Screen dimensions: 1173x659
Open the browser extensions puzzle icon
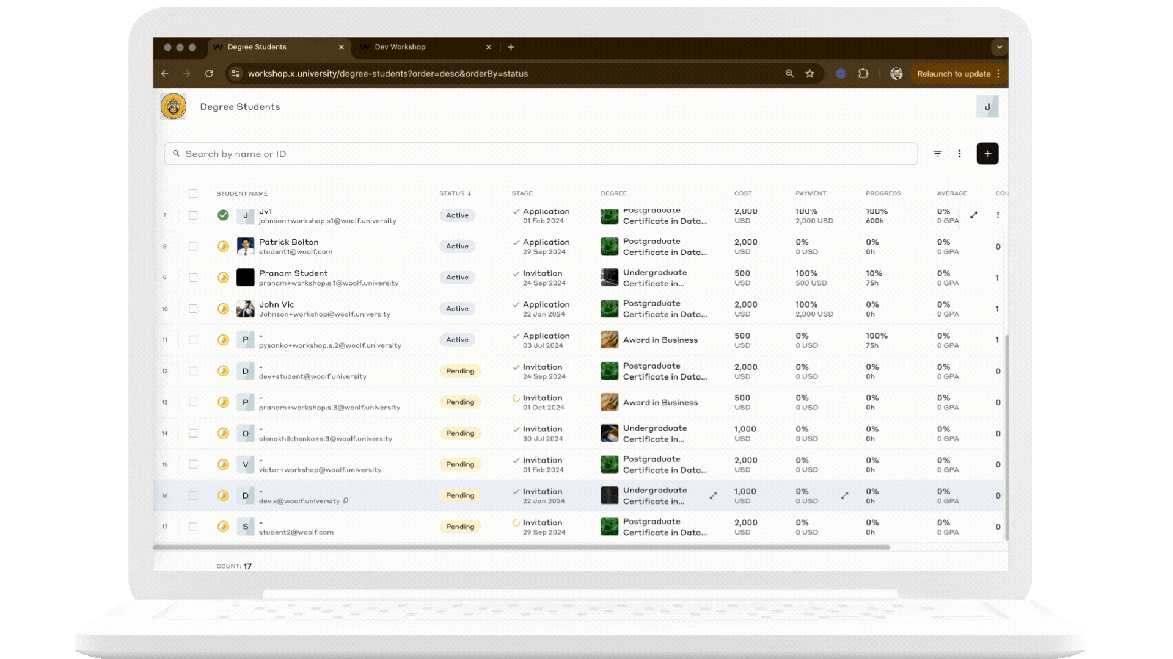tap(863, 74)
